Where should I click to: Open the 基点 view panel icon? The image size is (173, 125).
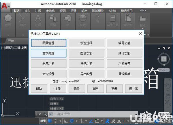click(142, 18)
